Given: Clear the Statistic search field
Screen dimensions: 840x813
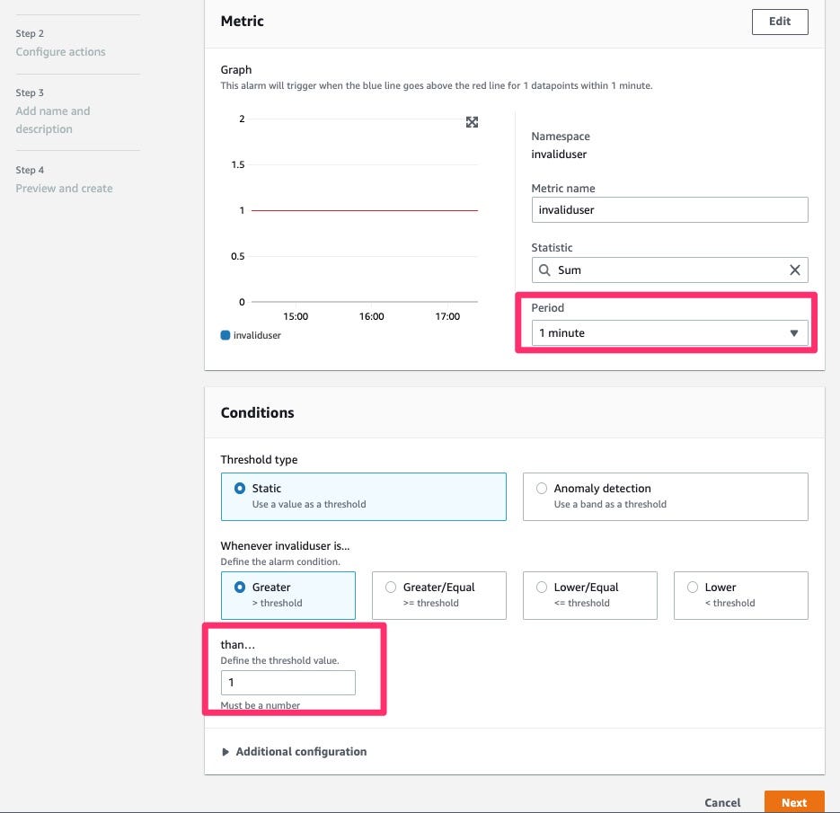Looking at the screenshot, I should click(794, 270).
